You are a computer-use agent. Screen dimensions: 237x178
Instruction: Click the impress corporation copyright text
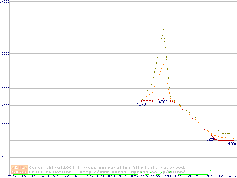pos(107,167)
